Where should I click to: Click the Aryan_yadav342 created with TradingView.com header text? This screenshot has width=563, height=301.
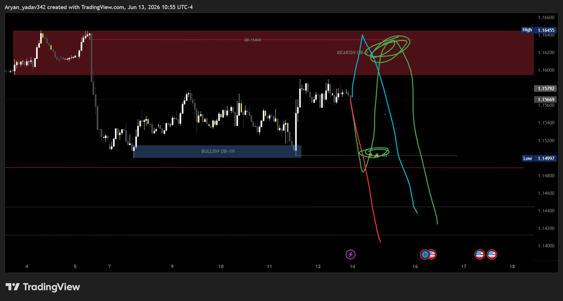click(99, 7)
